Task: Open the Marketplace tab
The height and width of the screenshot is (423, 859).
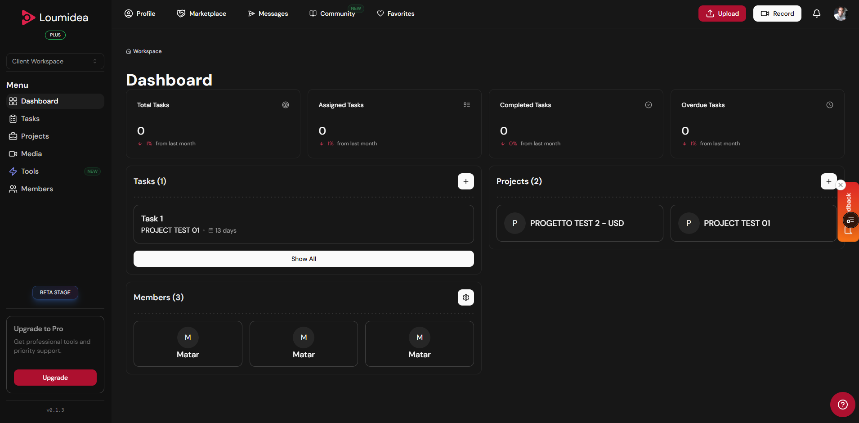Action: pyautogui.click(x=201, y=13)
